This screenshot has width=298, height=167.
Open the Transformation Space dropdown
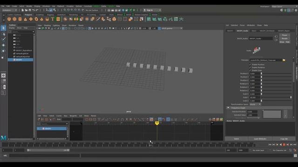255,104
